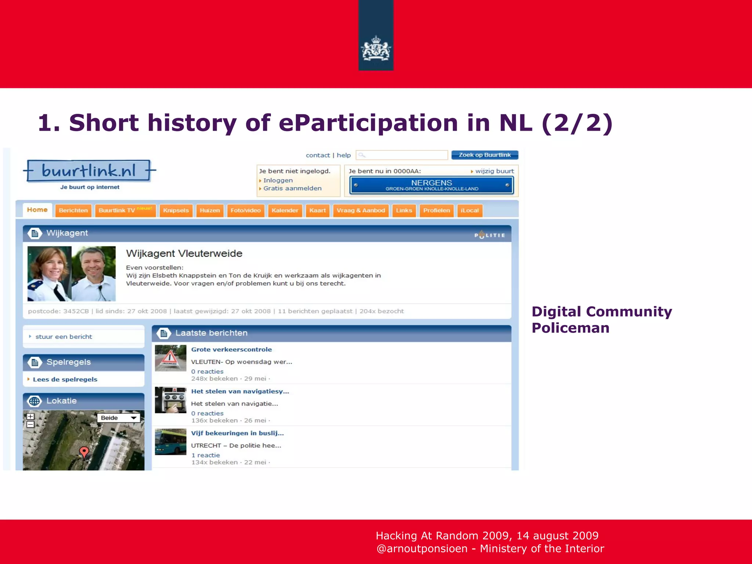Screen dimensions: 752x564
Task: Click the help link
Action: [x=344, y=155]
